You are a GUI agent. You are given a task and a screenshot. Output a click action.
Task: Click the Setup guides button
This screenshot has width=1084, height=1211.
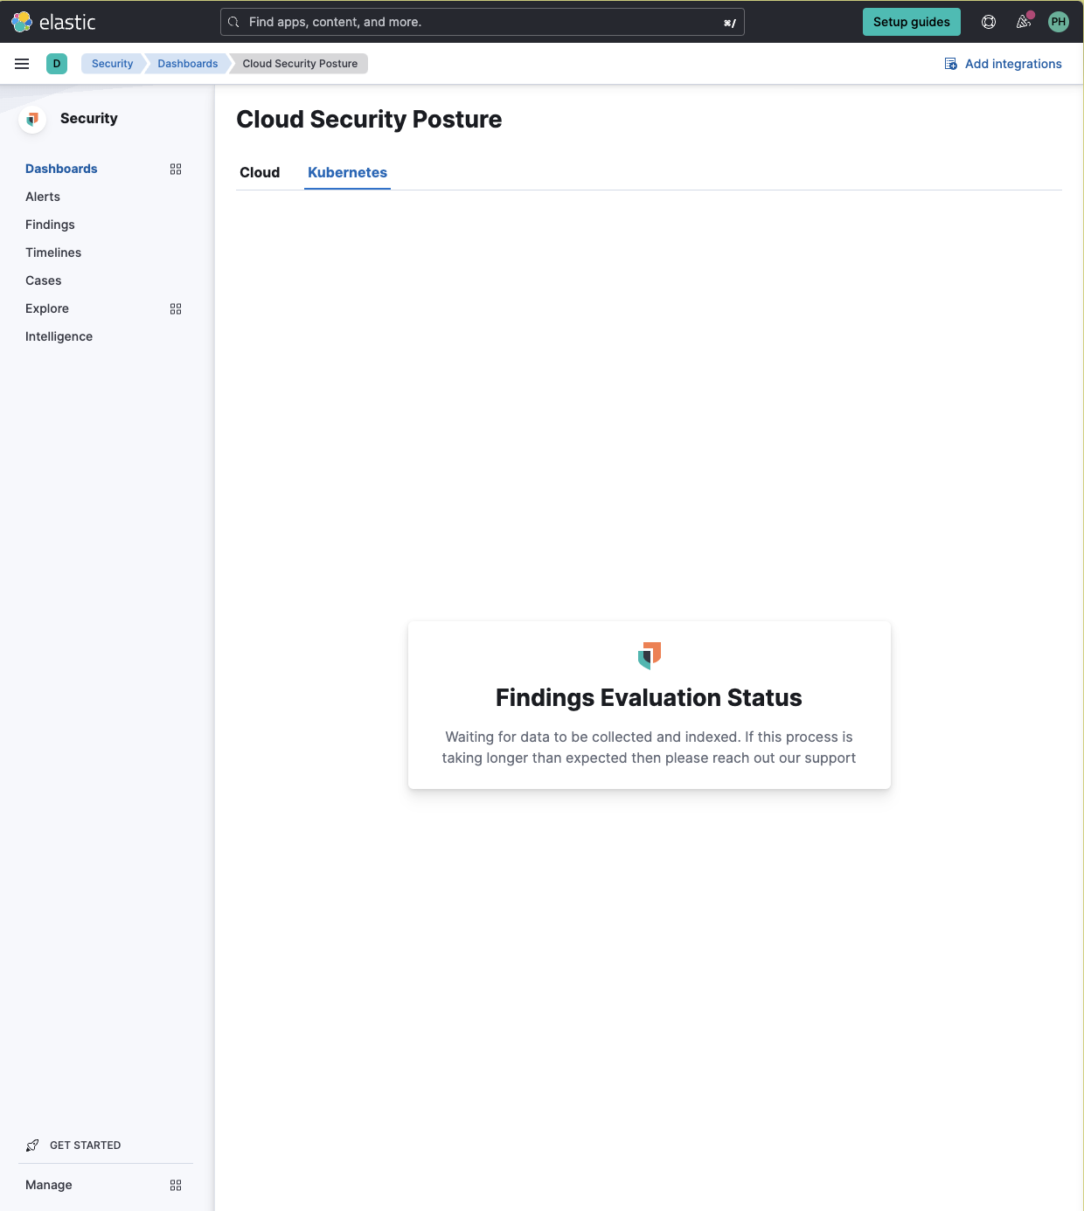point(912,22)
